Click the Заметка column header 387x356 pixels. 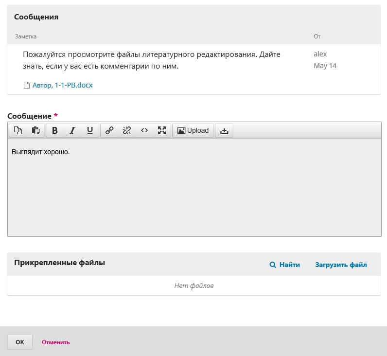pos(26,36)
